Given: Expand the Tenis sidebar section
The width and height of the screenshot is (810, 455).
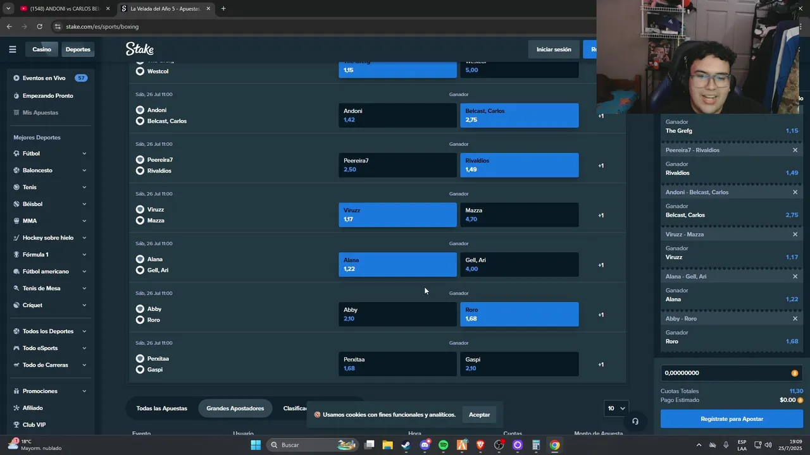Looking at the screenshot, I should (84, 187).
